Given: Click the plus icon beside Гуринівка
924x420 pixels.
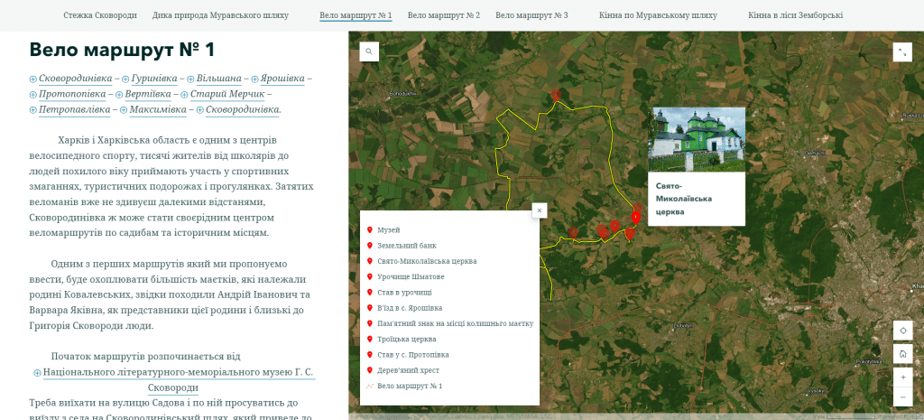Looking at the screenshot, I should coord(125,79).
